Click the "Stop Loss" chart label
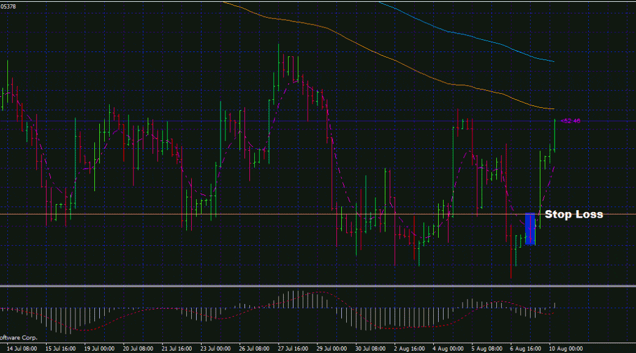The image size is (636, 353). (x=574, y=214)
